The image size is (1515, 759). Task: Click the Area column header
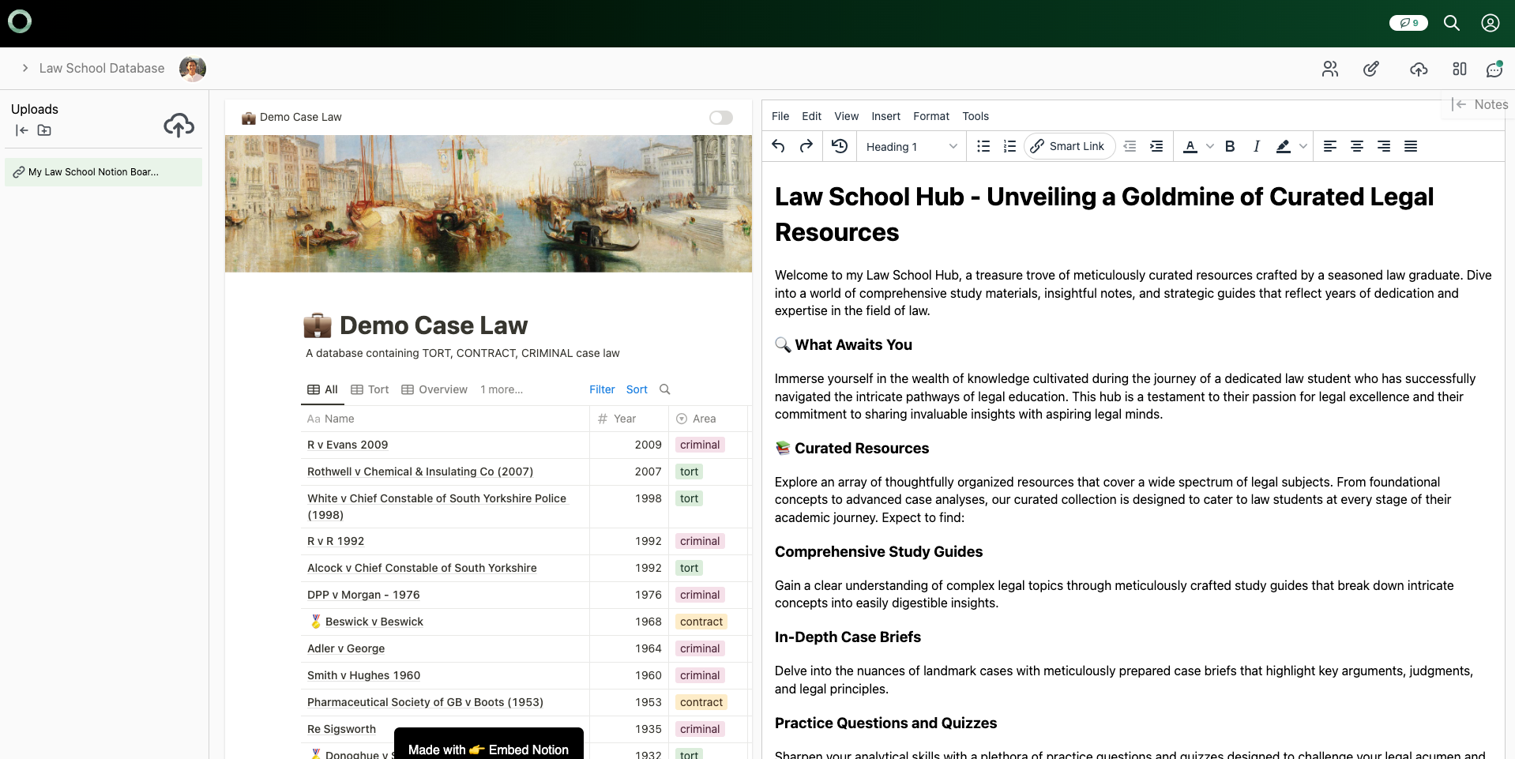tap(709, 419)
